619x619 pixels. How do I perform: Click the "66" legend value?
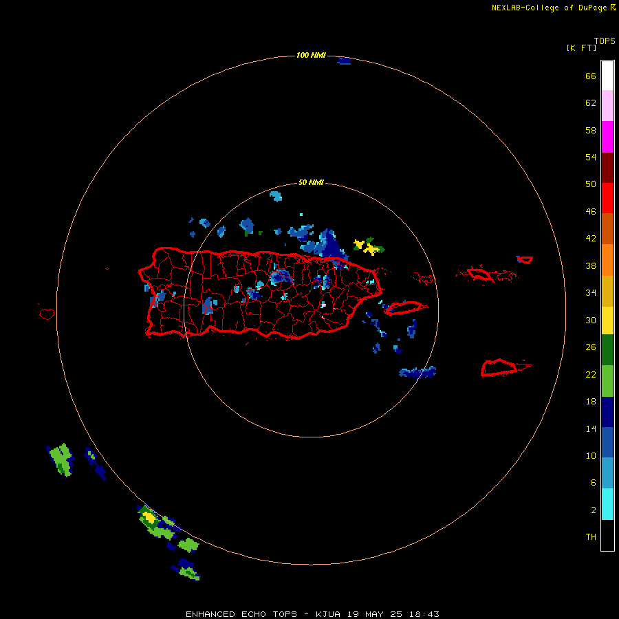(x=591, y=76)
